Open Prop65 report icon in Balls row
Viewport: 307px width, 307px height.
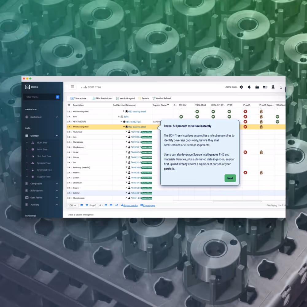tap(261, 117)
